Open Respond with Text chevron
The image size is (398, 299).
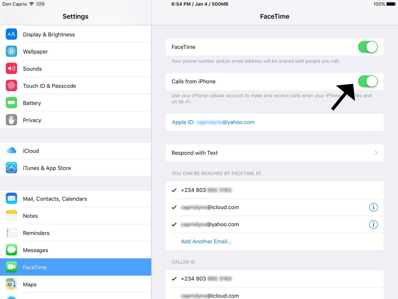376,153
